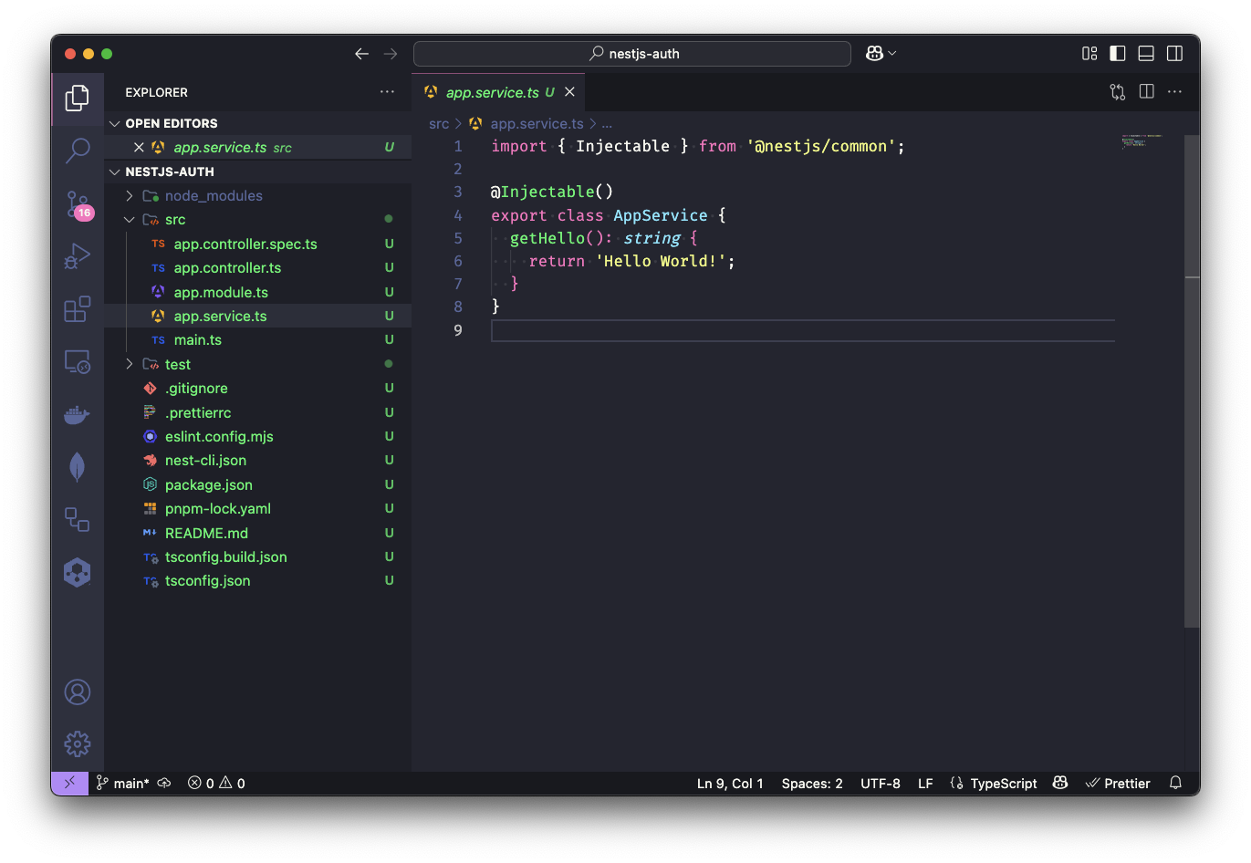Open Copilot status in status bar
Screen dimensions: 1251x863
pyautogui.click(x=1060, y=783)
